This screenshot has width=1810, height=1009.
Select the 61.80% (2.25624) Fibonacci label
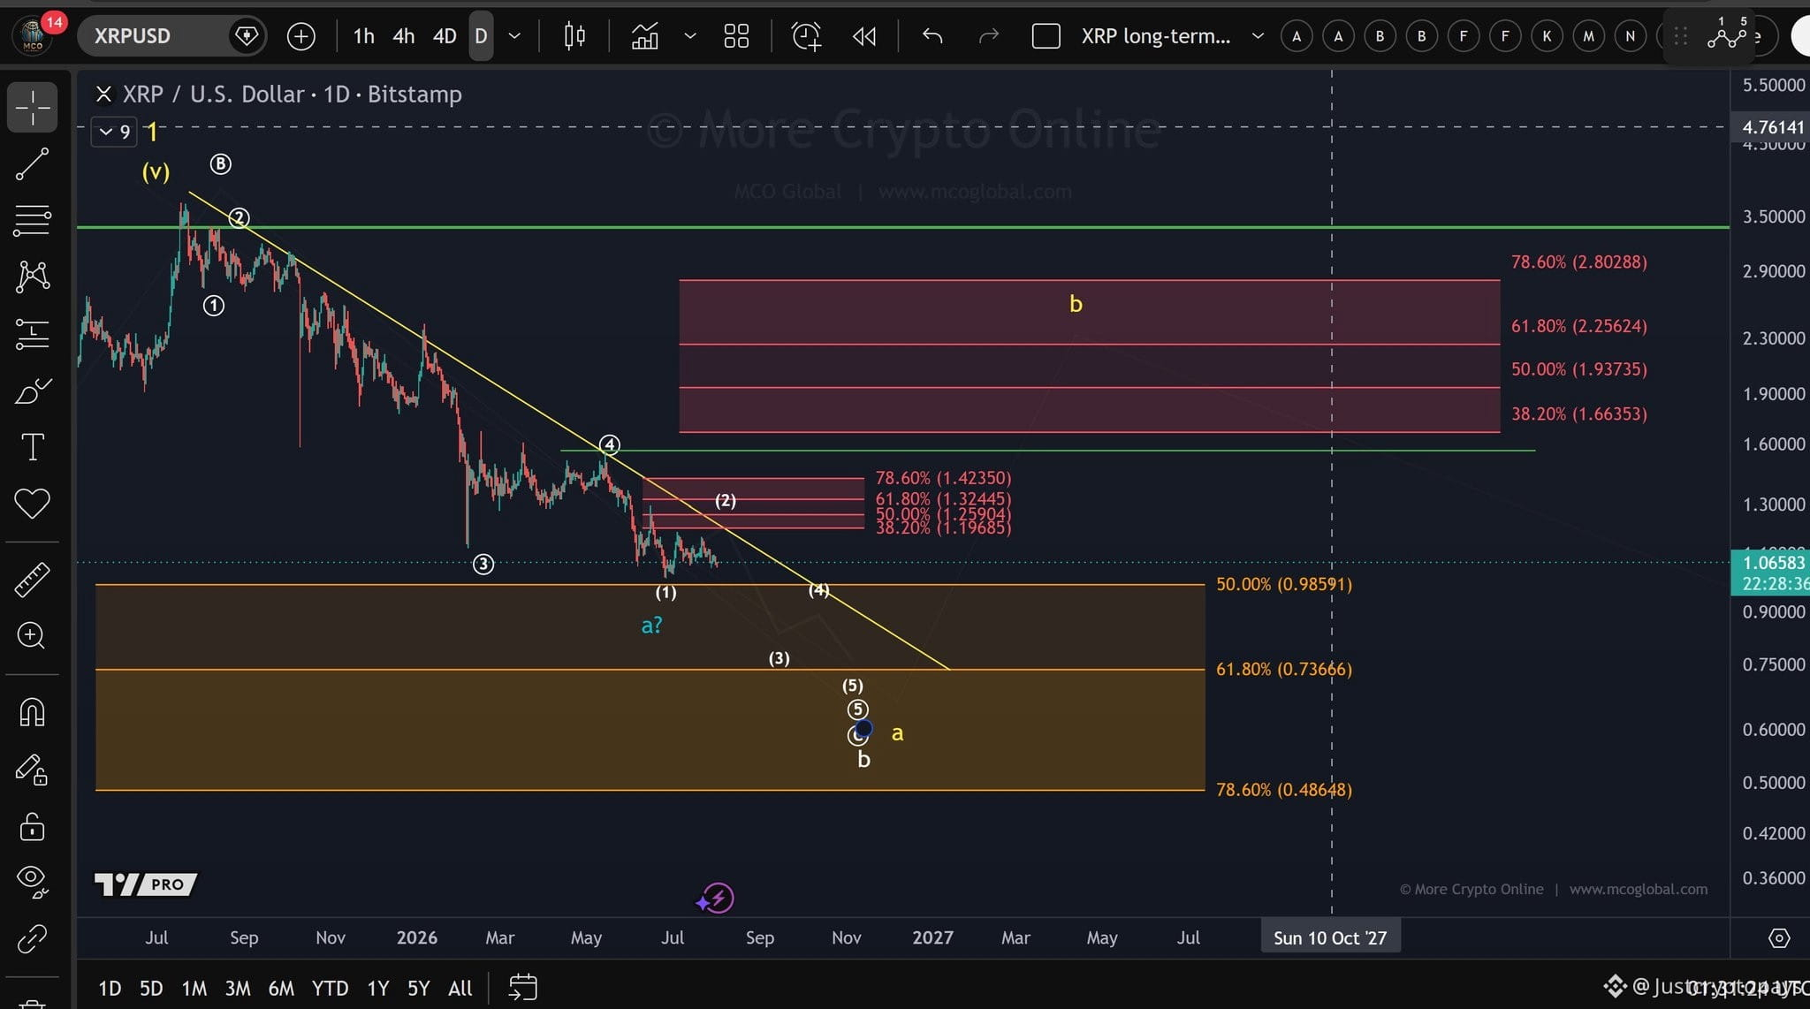tap(1579, 326)
